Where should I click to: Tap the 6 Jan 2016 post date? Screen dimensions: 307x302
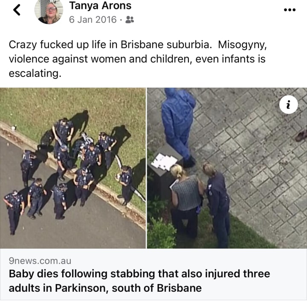[93, 20]
